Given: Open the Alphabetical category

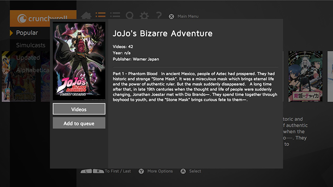Looking at the screenshot, I should click(33, 70).
